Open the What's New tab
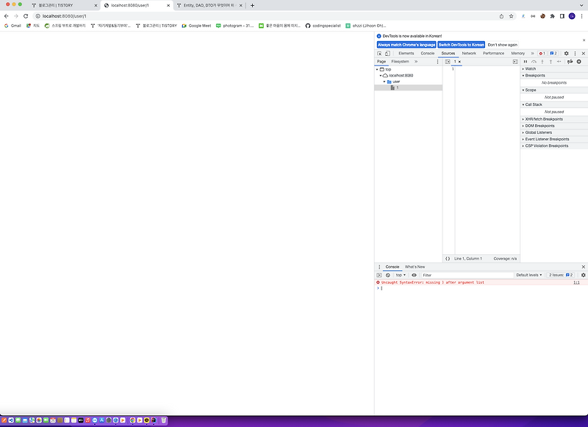Viewport: 588px width, 427px height. [415, 266]
